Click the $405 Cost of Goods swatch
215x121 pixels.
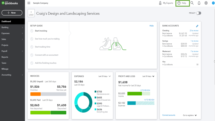(x=96, y=97)
